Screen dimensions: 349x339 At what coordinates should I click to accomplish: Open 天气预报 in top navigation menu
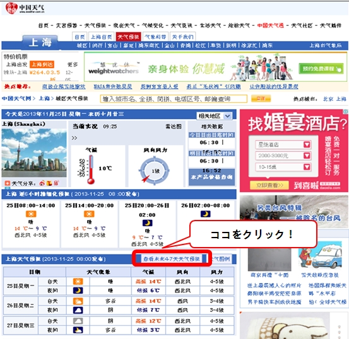95,26
